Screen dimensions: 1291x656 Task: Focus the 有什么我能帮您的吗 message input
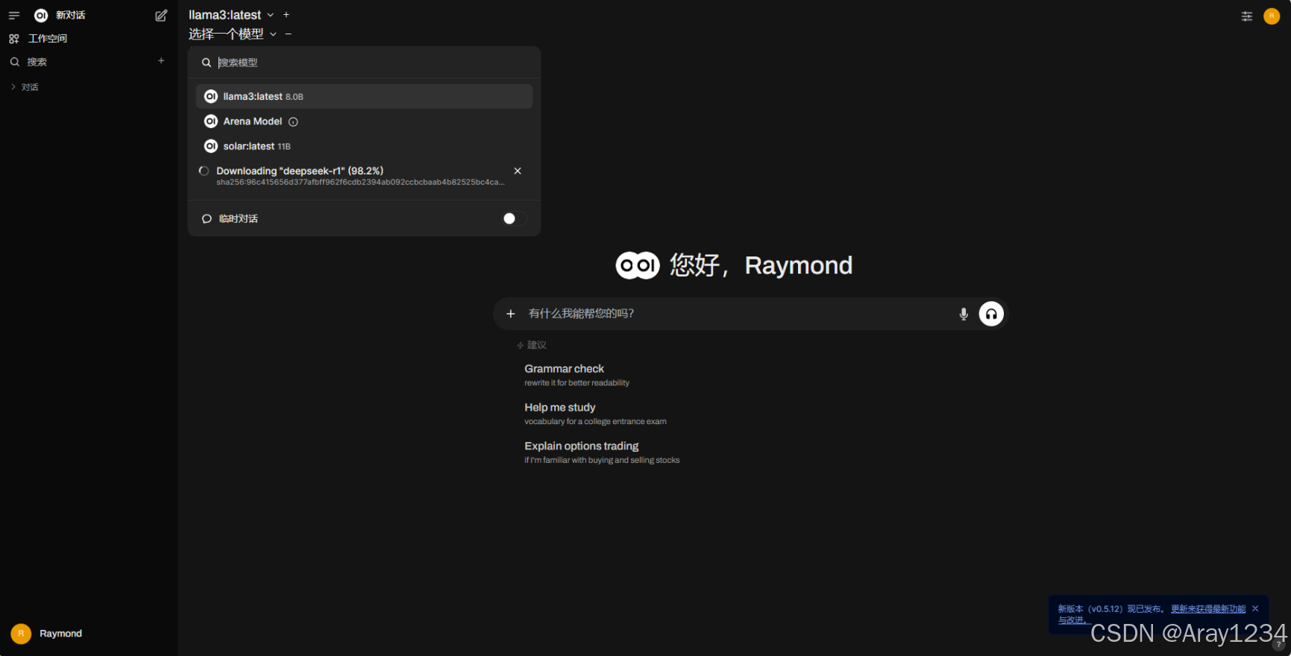(x=738, y=314)
